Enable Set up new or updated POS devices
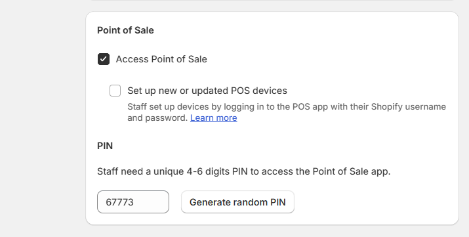 click(x=115, y=91)
